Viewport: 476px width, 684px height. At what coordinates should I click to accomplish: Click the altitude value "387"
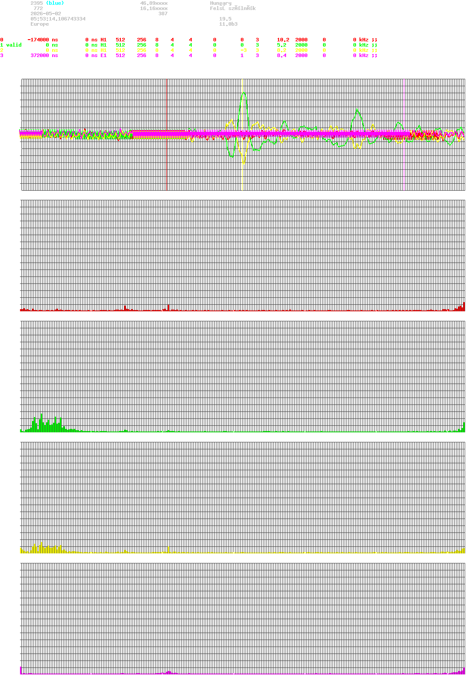point(163,13)
